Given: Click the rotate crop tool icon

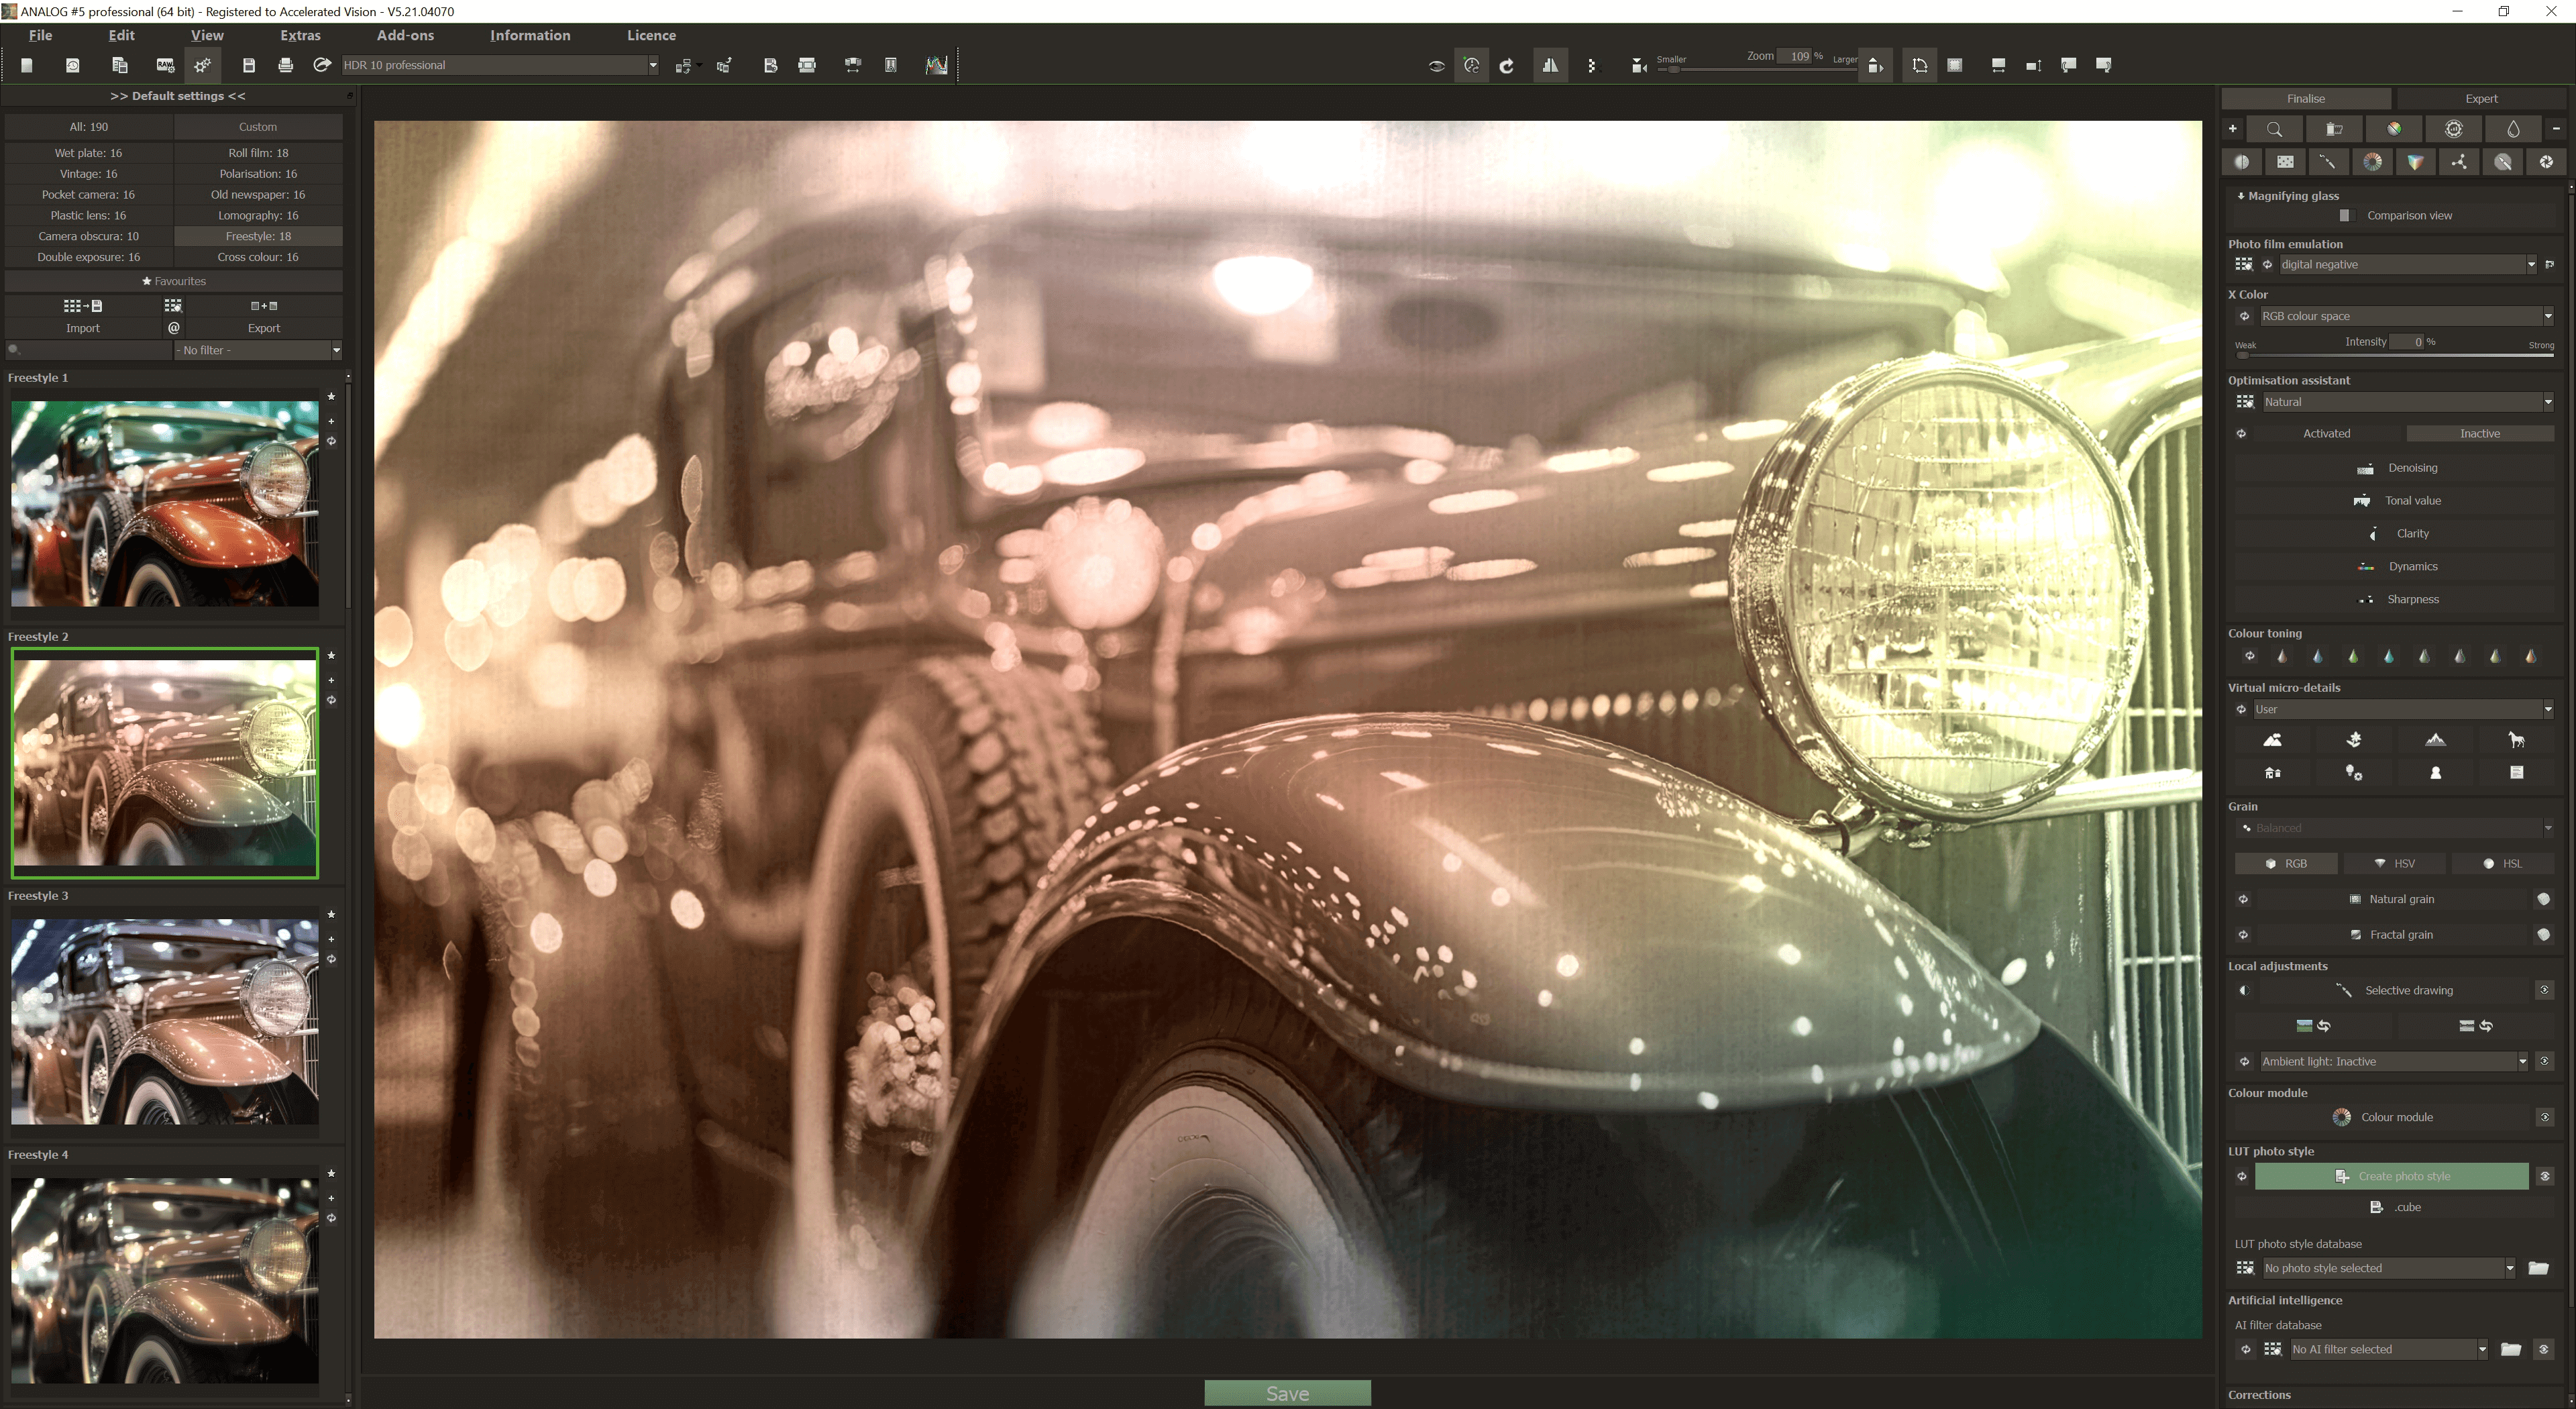Looking at the screenshot, I should [x=1919, y=65].
